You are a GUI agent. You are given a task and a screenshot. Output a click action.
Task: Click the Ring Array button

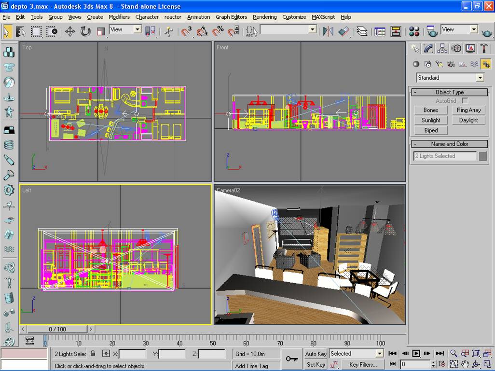[468, 110]
